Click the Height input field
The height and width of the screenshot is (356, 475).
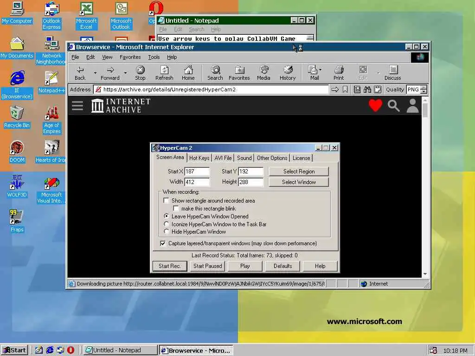click(251, 182)
